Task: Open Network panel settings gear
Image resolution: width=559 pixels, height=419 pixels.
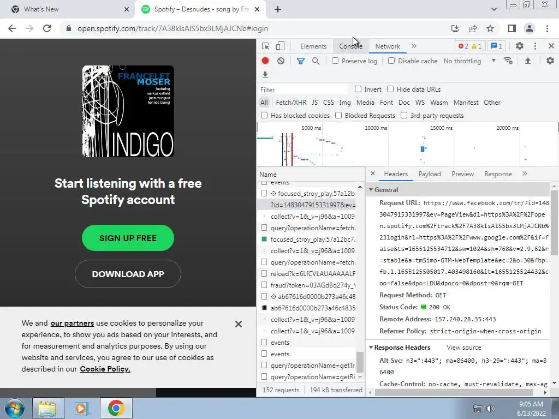Action: [x=550, y=61]
